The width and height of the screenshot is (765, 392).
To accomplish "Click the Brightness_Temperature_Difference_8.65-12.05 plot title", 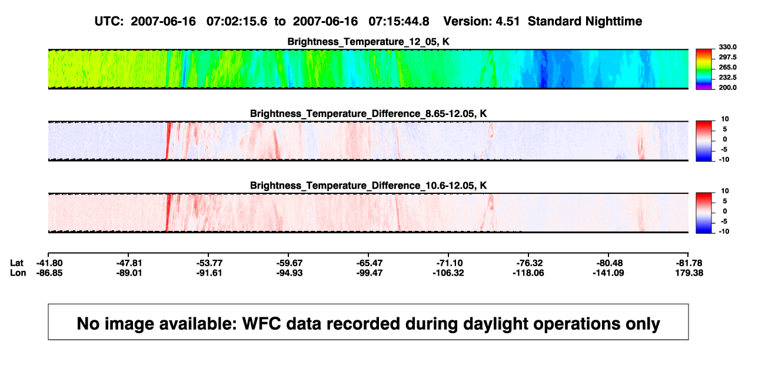I will click(x=368, y=113).
